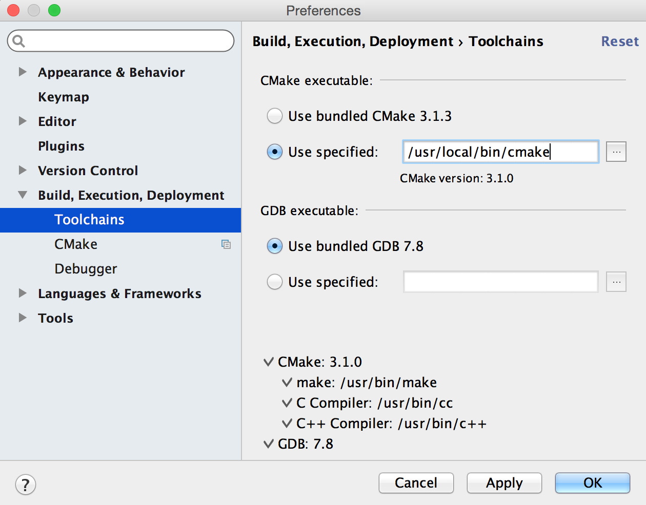Select Use bundled CMake 3.1.3 option
Screen dimensions: 646x505
(x=275, y=116)
